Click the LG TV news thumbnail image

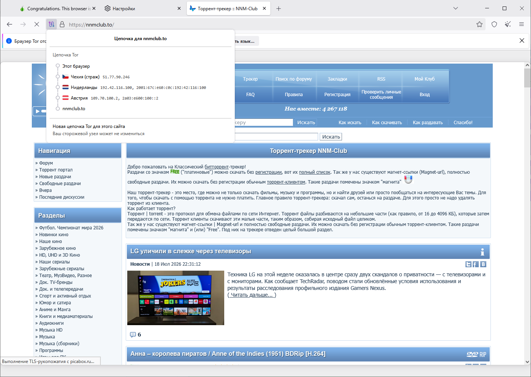176,298
